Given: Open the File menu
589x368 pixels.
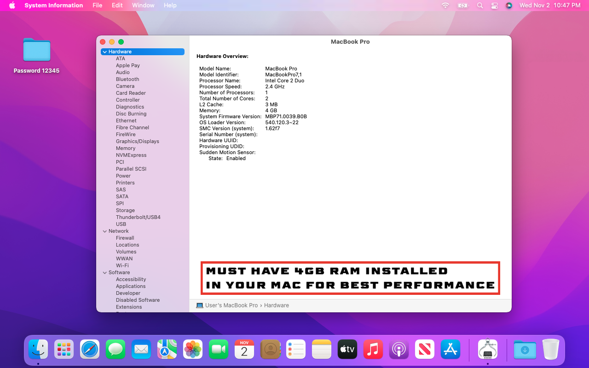Looking at the screenshot, I should pos(98,6).
